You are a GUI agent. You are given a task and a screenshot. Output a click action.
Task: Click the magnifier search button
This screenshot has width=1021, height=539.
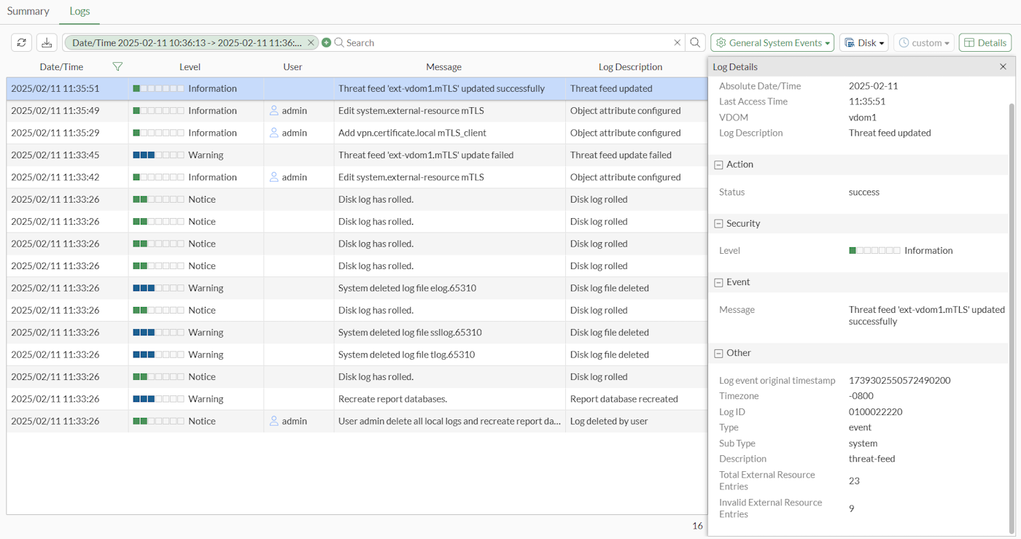click(696, 43)
